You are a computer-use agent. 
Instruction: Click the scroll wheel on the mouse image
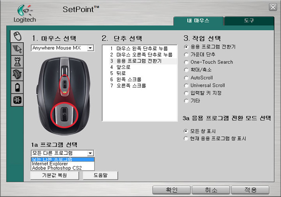point(65,70)
